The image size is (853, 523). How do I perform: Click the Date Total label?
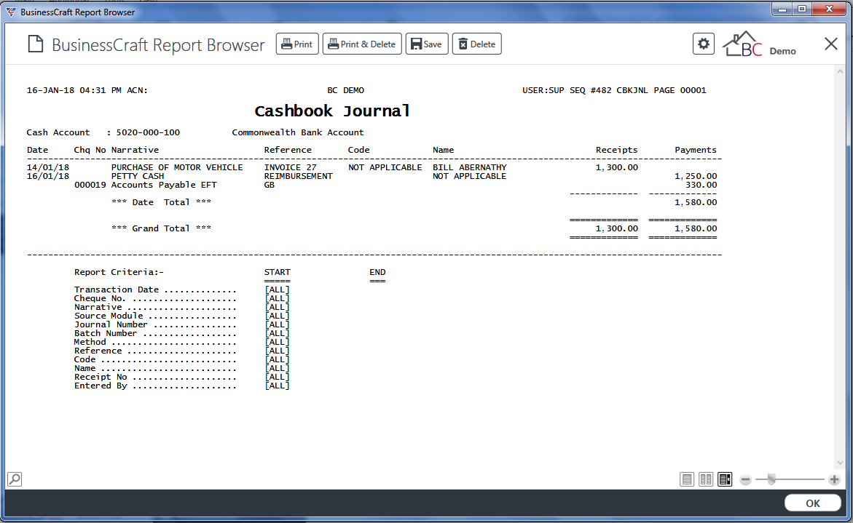[161, 202]
